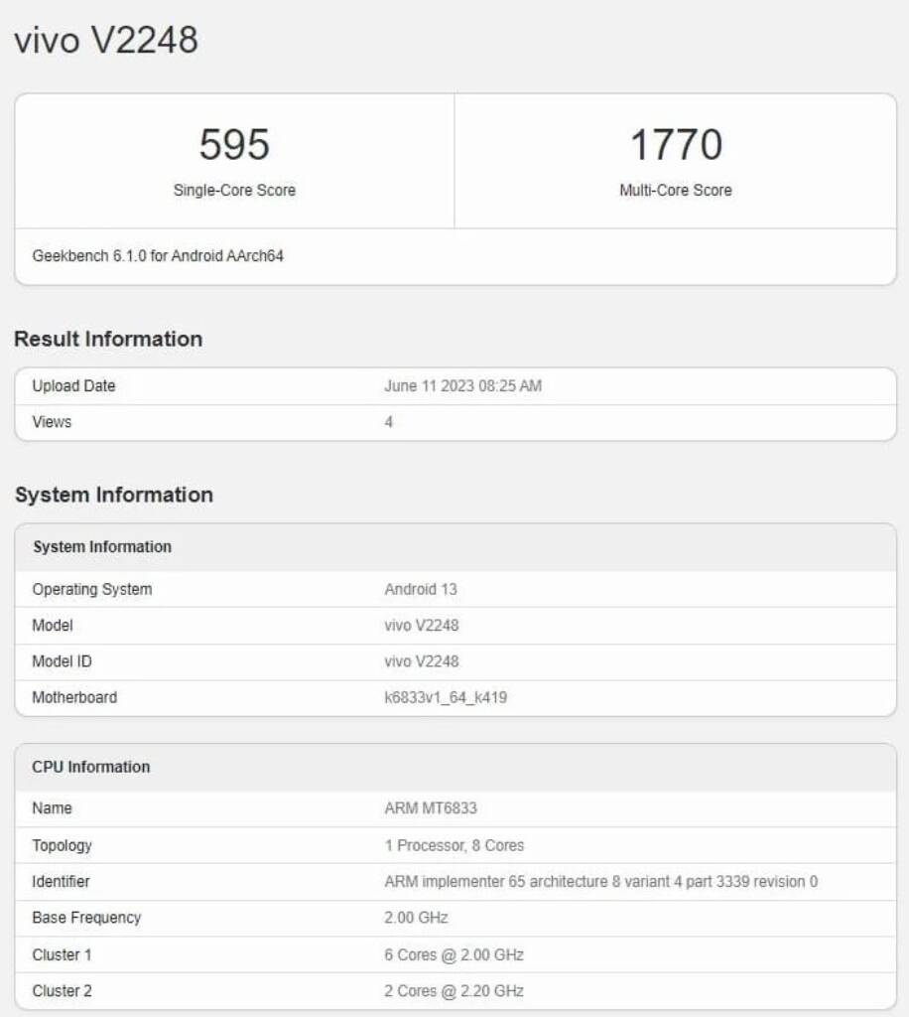
Task: Click the 'Base Frequency' row label
Action: 86,918
